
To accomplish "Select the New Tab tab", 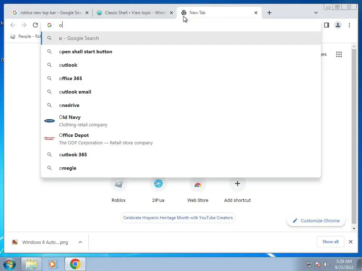I will tap(219, 13).
